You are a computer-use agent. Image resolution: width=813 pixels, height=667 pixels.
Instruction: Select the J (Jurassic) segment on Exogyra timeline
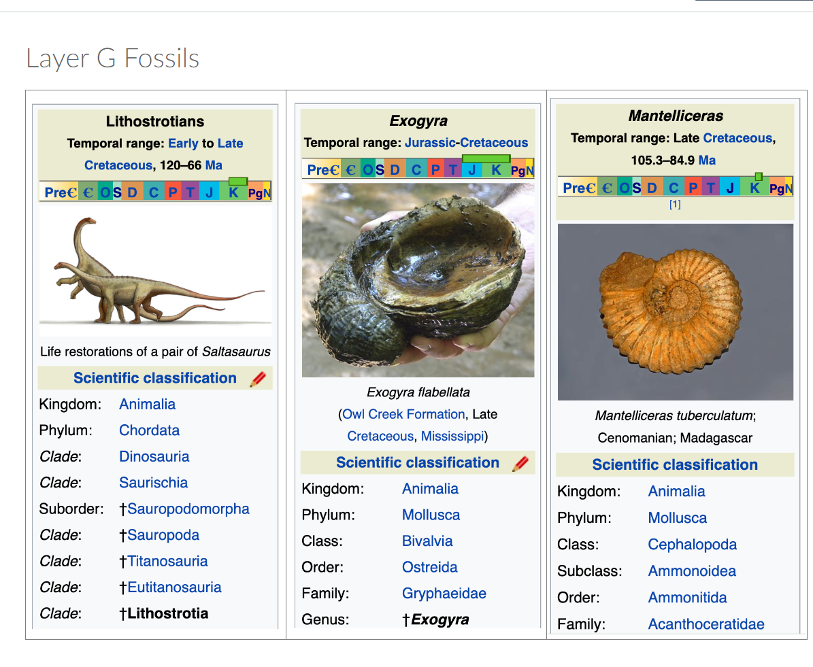[471, 169]
